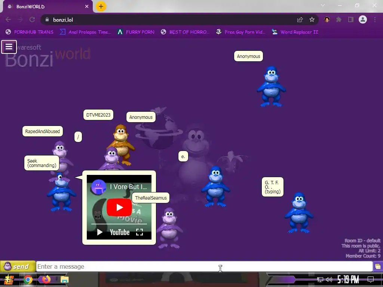383x287 pixels.
Task: Click the 'Alt Limit: 2' text
Action: [369, 251]
